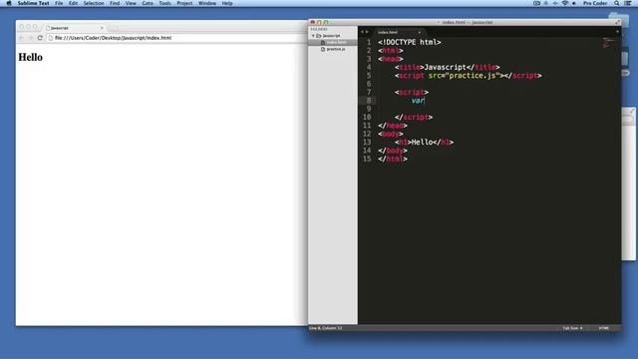This screenshot has height=359, width=638.
Task: Open Spotlight search magnifier
Action: click(x=617, y=3)
